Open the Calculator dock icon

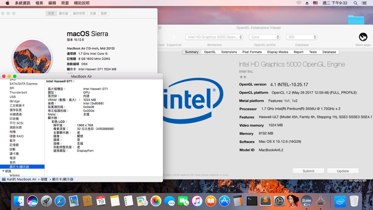pos(238,201)
